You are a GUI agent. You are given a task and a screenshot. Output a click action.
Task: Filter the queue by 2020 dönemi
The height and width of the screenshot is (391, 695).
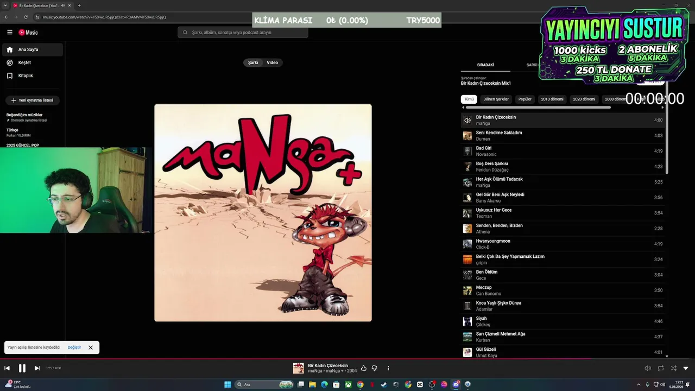coord(584,99)
